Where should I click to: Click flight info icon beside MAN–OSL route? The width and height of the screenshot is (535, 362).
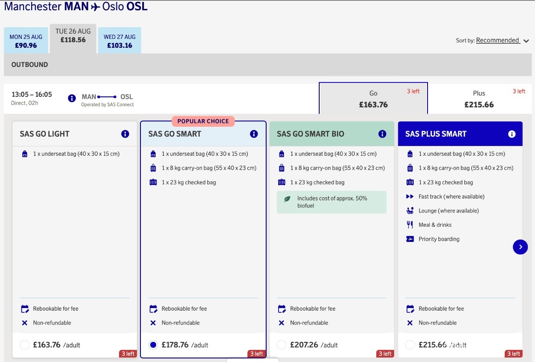pyautogui.click(x=72, y=98)
